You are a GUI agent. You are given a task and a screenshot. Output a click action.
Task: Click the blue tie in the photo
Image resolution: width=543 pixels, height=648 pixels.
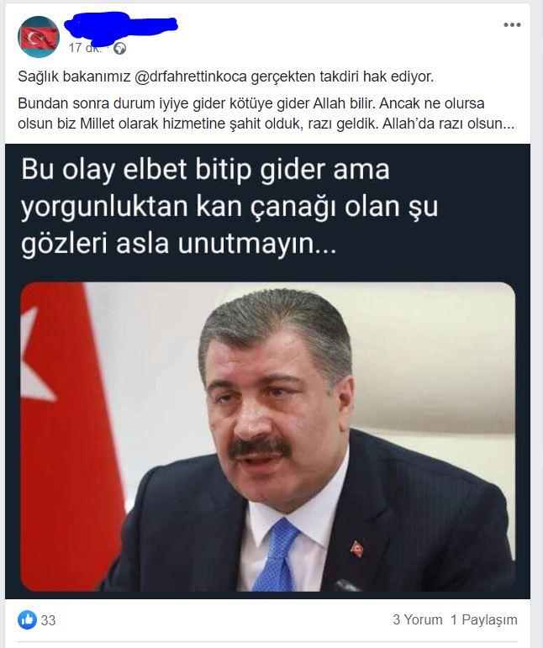(276, 555)
